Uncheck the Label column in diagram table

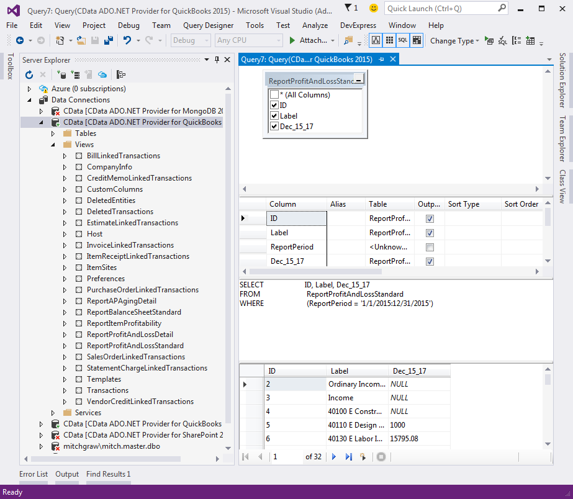(x=274, y=116)
